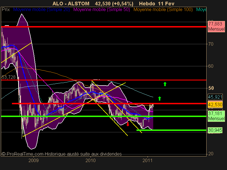Image resolution: width=227 pixels, height=170 pixels.
Task: Click the 30,945 price label
Action: [x=215, y=130]
